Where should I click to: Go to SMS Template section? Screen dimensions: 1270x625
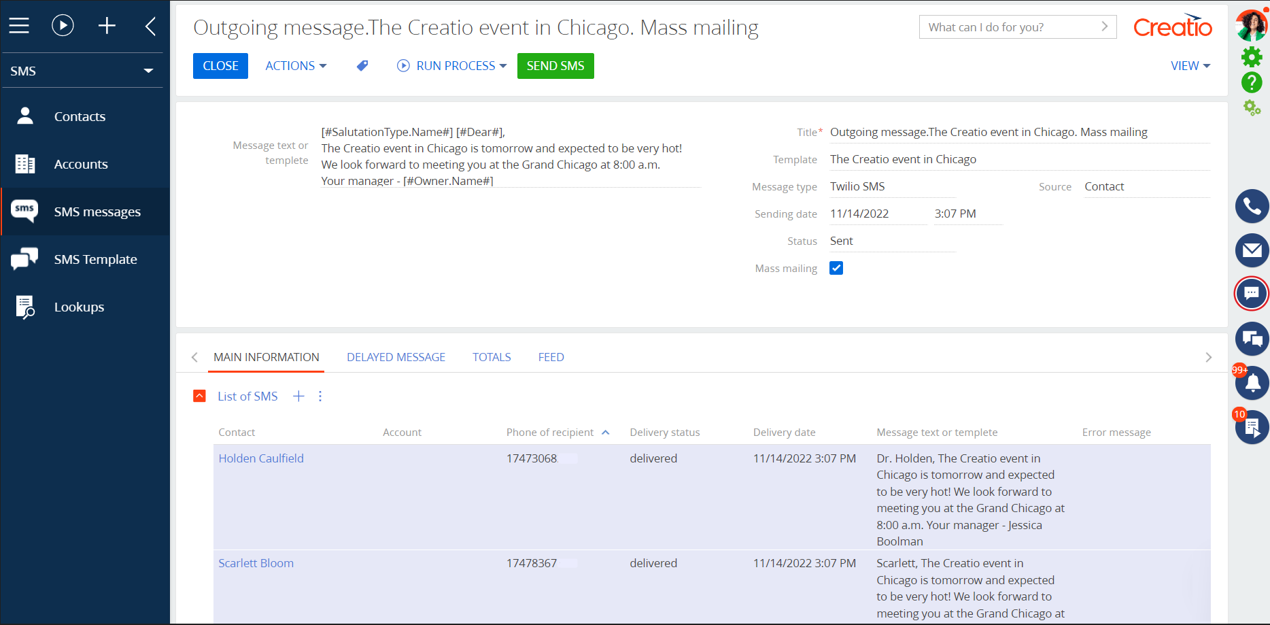tap(96, 259)
